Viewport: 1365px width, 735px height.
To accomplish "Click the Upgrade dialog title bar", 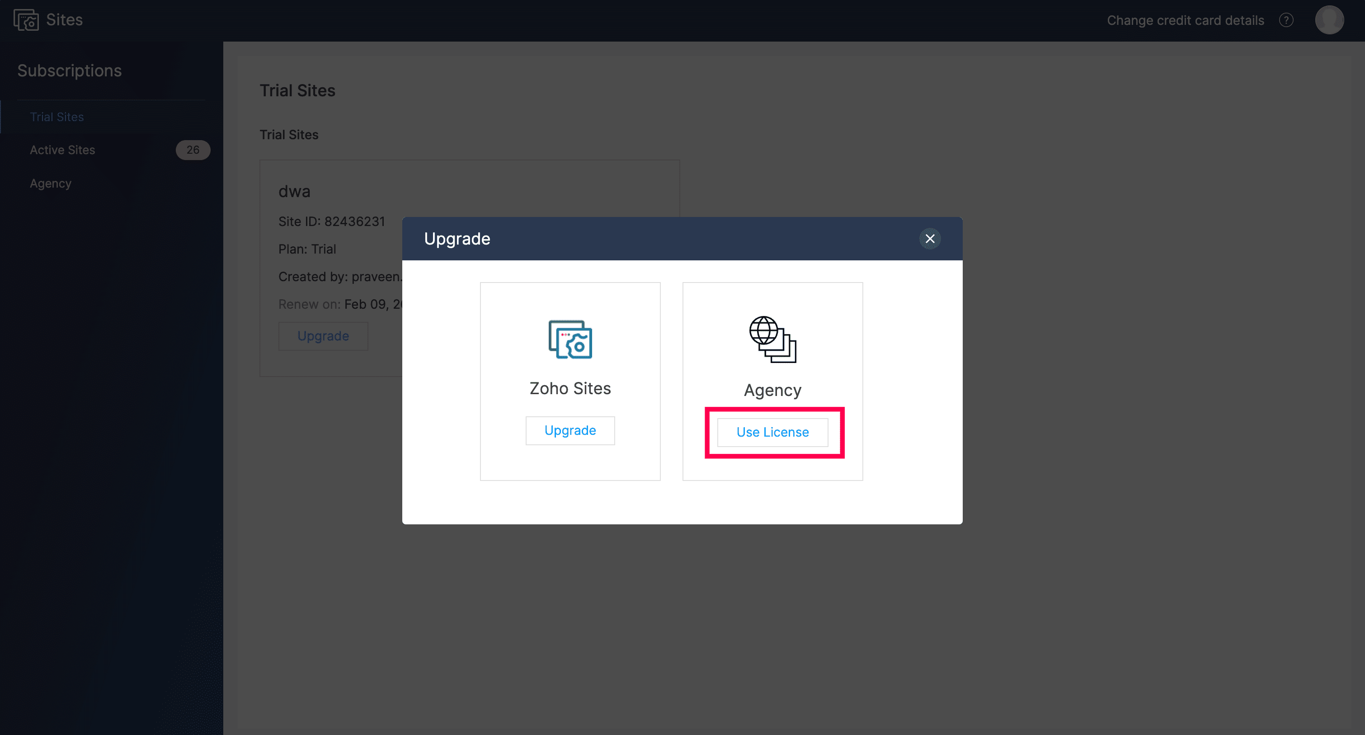I will [662, 239].
